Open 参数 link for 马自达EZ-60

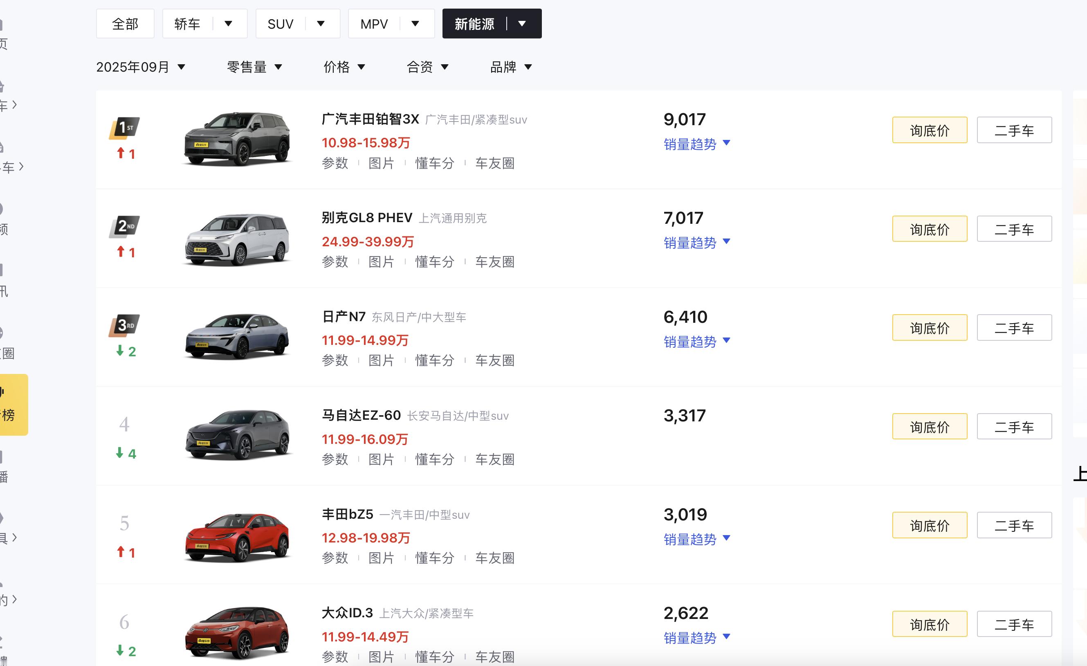coord(335,459)
